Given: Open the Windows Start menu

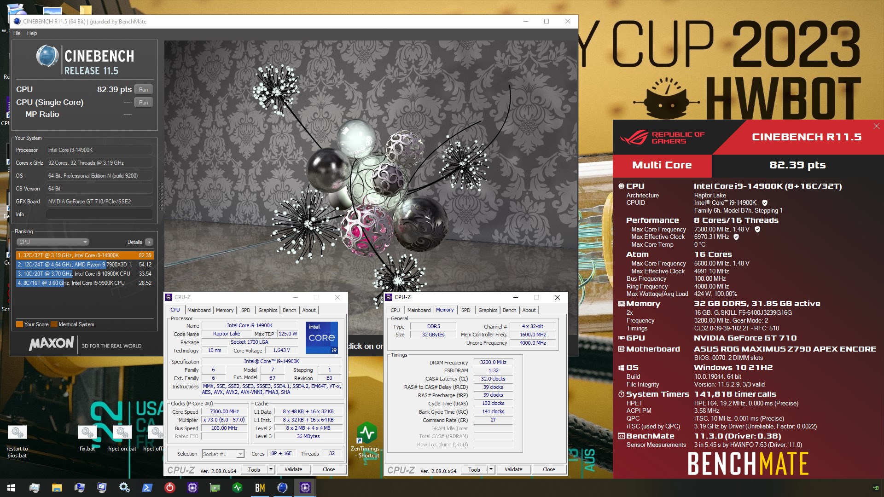Looking at the screenshot, I should [x=11, y=488].
